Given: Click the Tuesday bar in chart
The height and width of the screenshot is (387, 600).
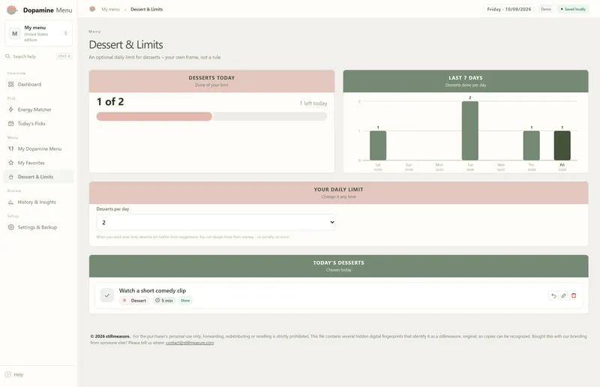Looking at the screenshot, I should (470, 131).
